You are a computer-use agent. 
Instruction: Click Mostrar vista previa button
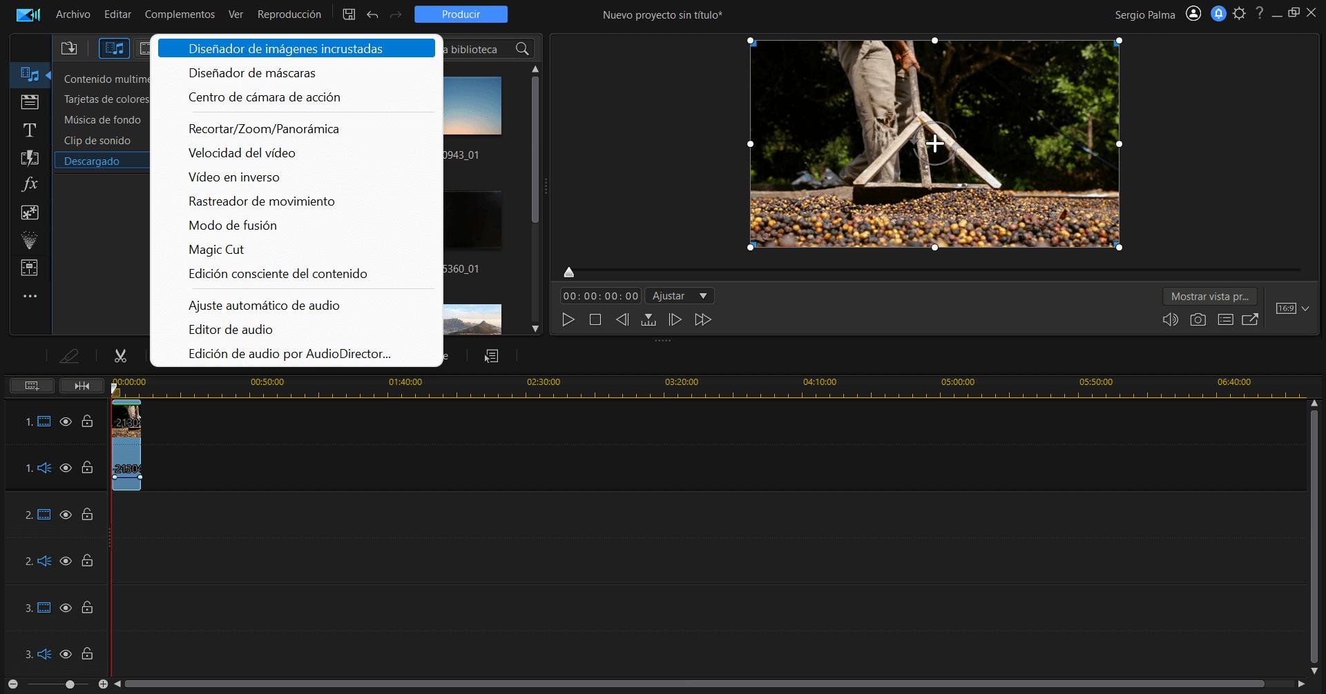click(x=1209, y=297)
